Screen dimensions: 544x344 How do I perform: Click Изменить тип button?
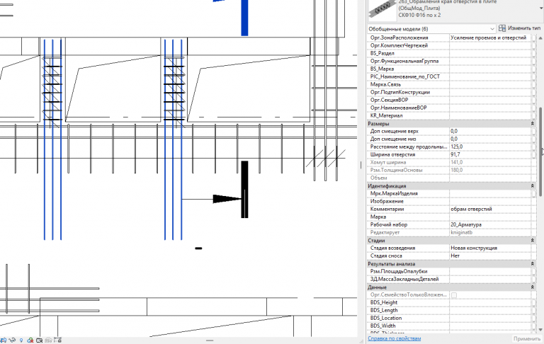[519, 28]
